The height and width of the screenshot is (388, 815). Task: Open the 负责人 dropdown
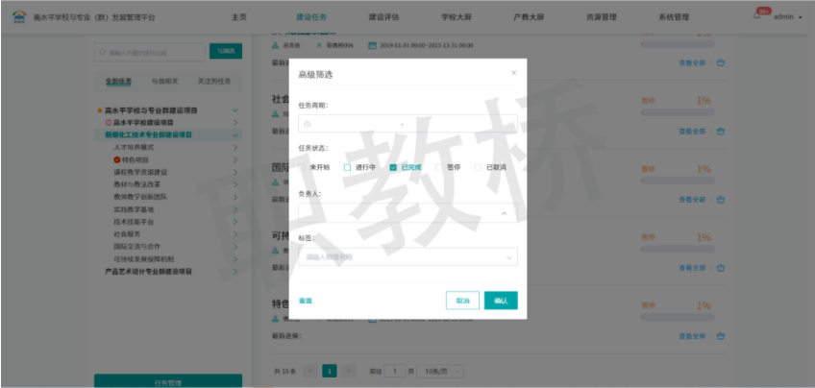tap(408, 213)
